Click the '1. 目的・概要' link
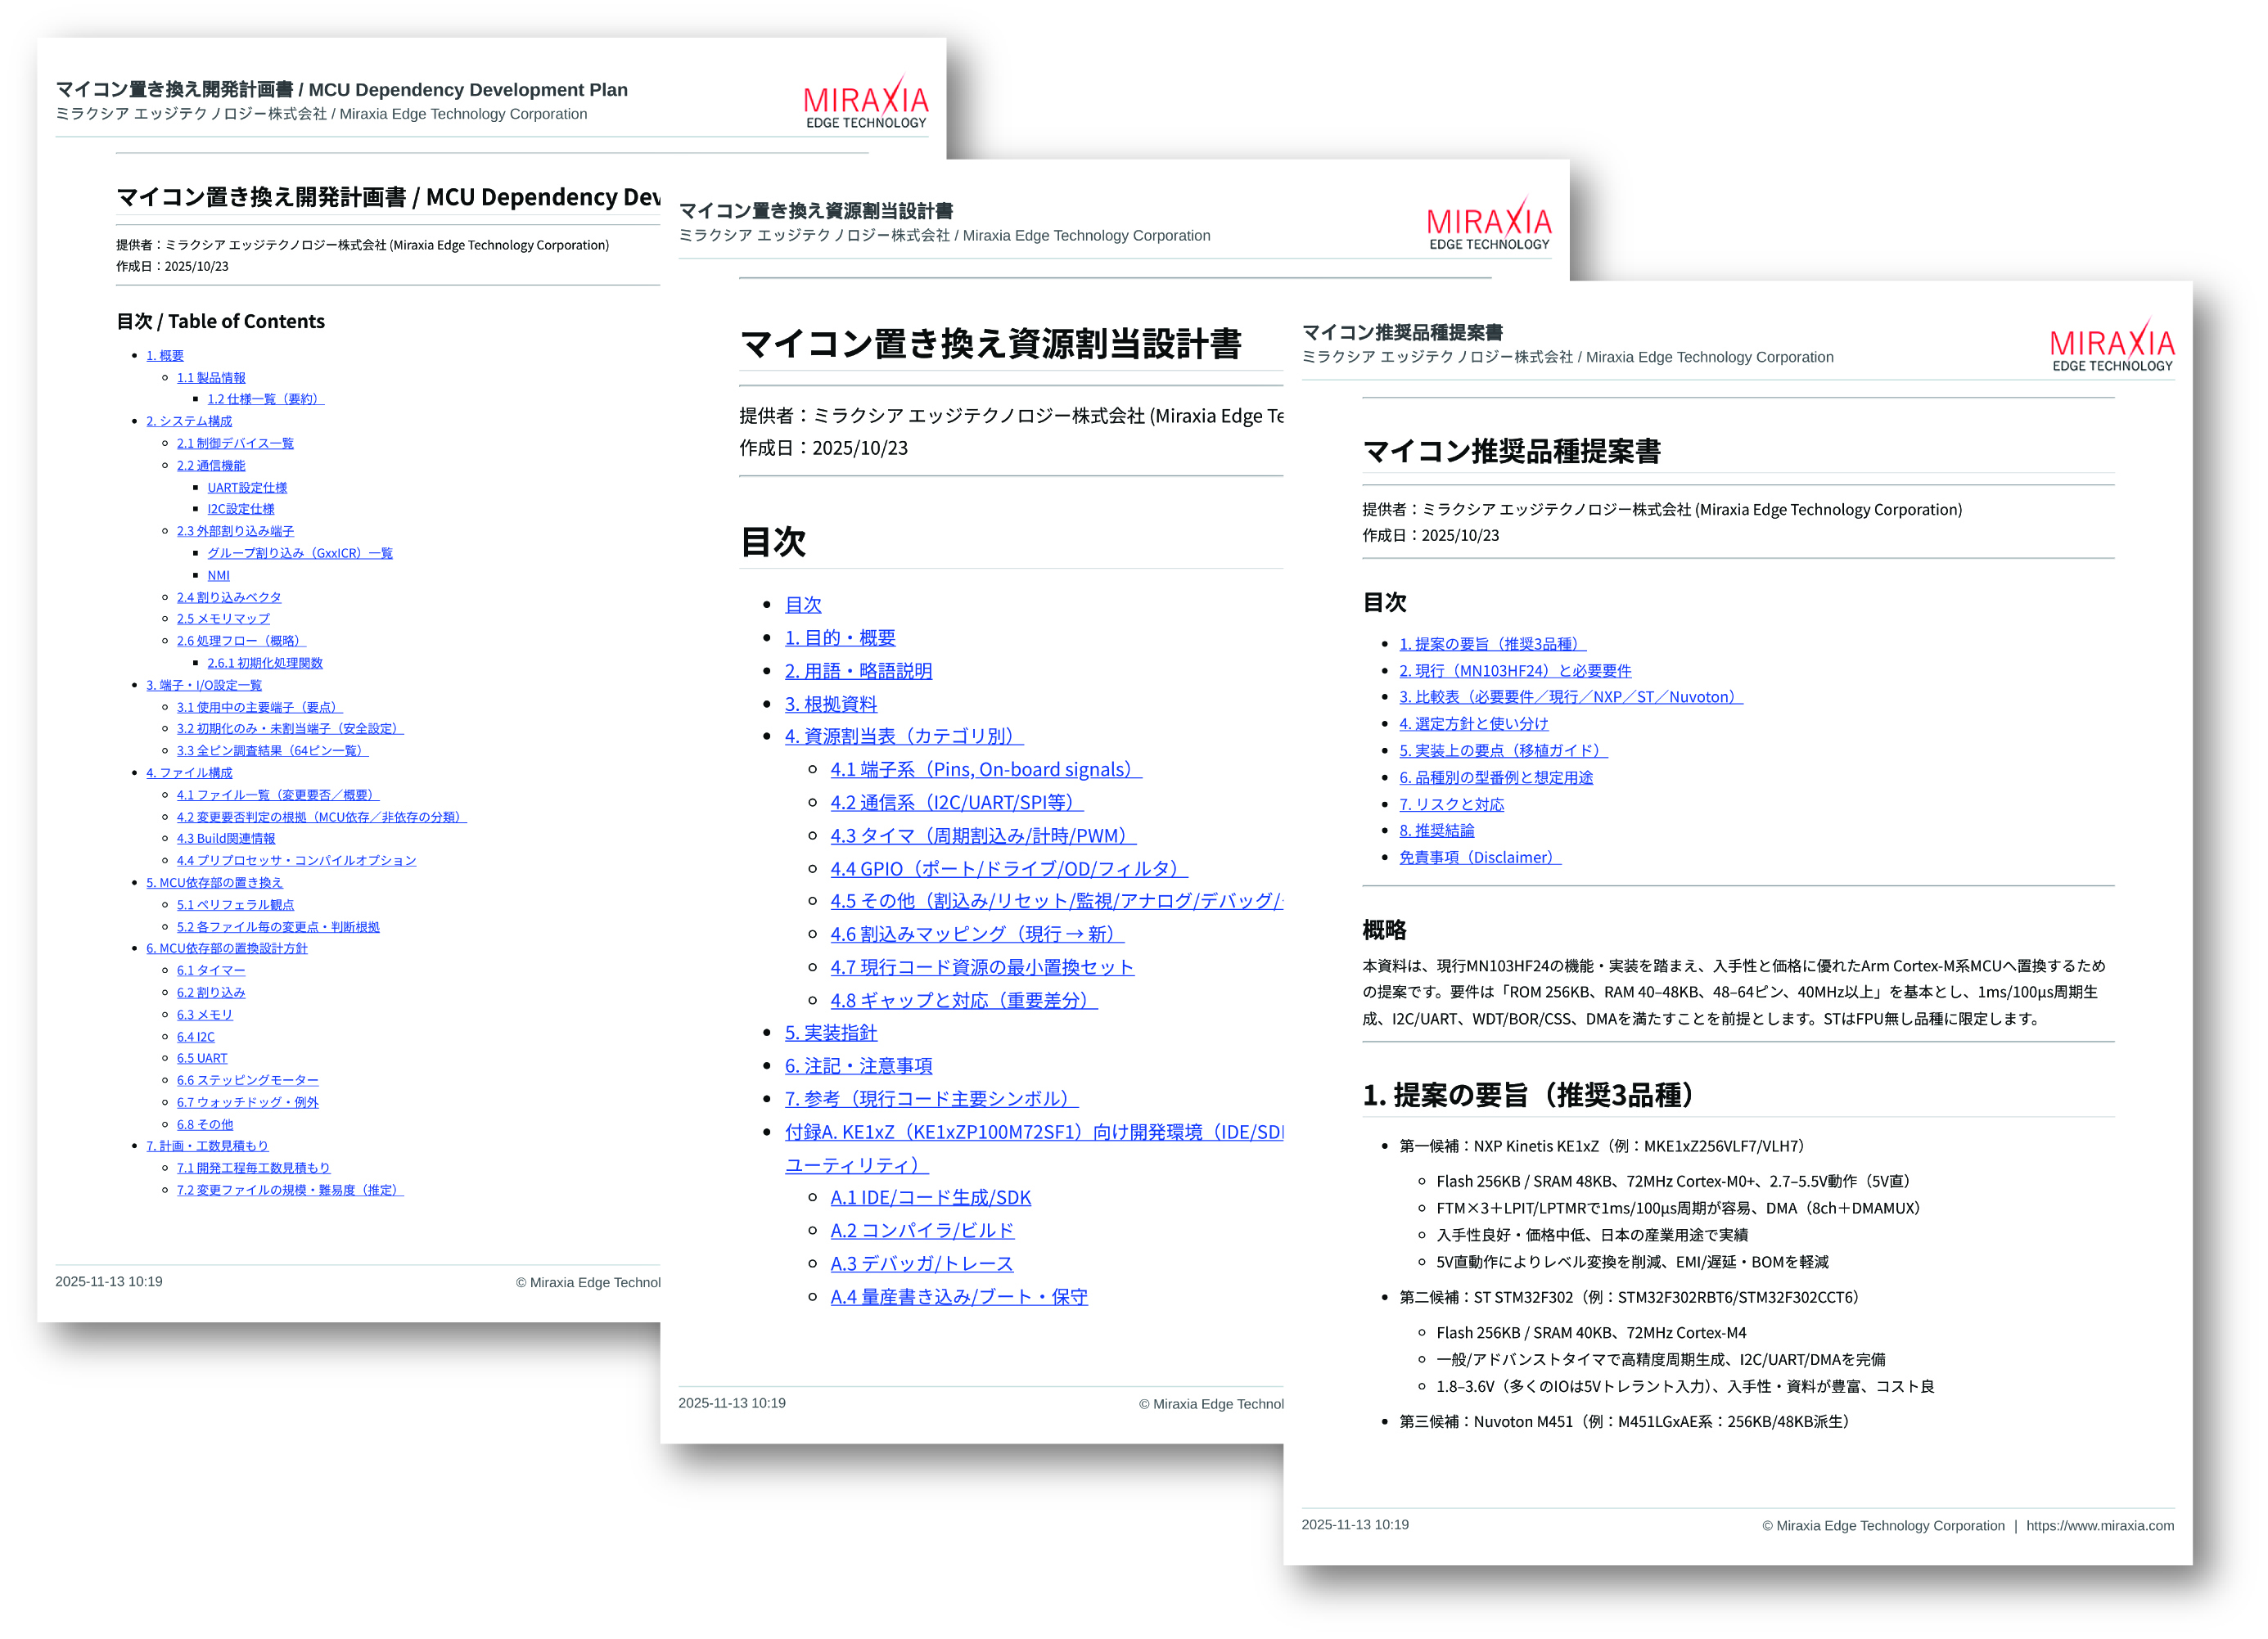 840,638
